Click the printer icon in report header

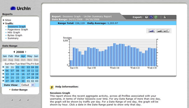tap(165, 17)
